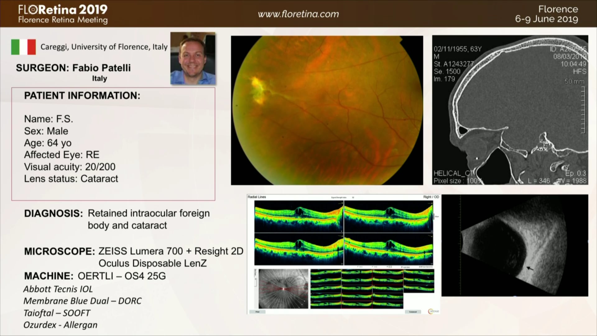Click 'Careggi, University of Florence, Italy' text

[104, 47]
